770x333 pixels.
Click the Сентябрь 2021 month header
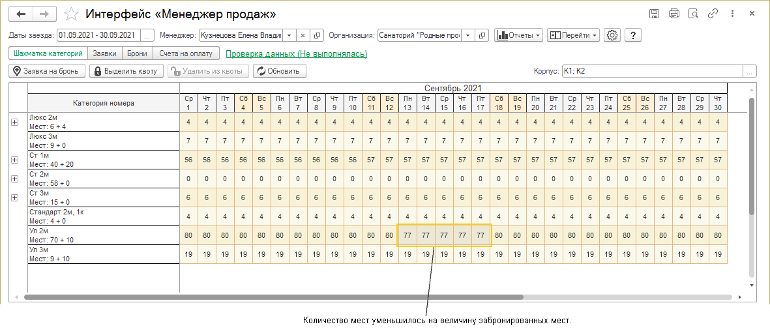pyautogui.click(x=452, y=89)
